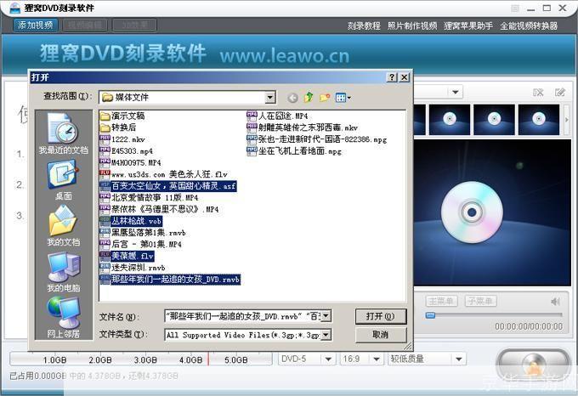Select file 1222.mkv
The width and height of the screenshot is (578, 396).
(x=122, y=139)
